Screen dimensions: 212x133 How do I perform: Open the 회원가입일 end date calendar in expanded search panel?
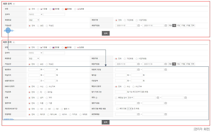(166, 64)
